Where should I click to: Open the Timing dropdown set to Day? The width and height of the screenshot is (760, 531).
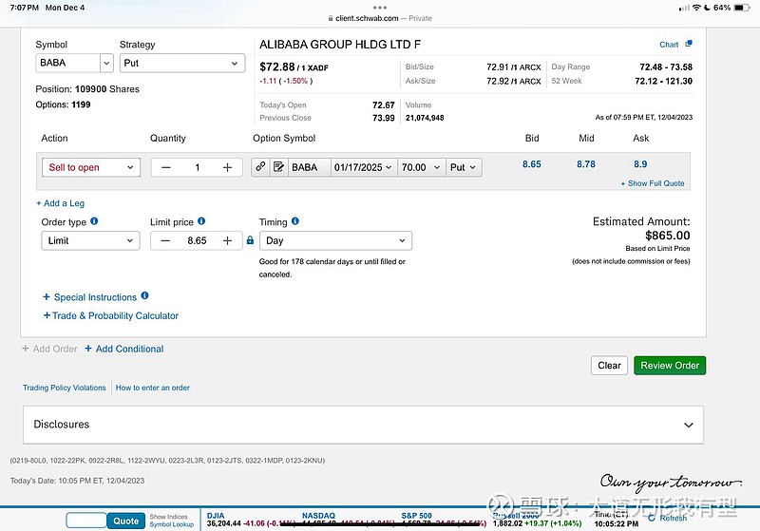click(335, 241)
